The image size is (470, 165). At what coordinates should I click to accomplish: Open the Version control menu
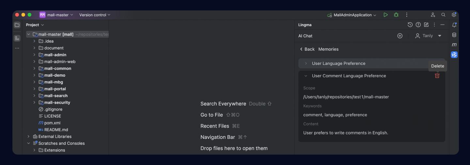tap(95, 15)
